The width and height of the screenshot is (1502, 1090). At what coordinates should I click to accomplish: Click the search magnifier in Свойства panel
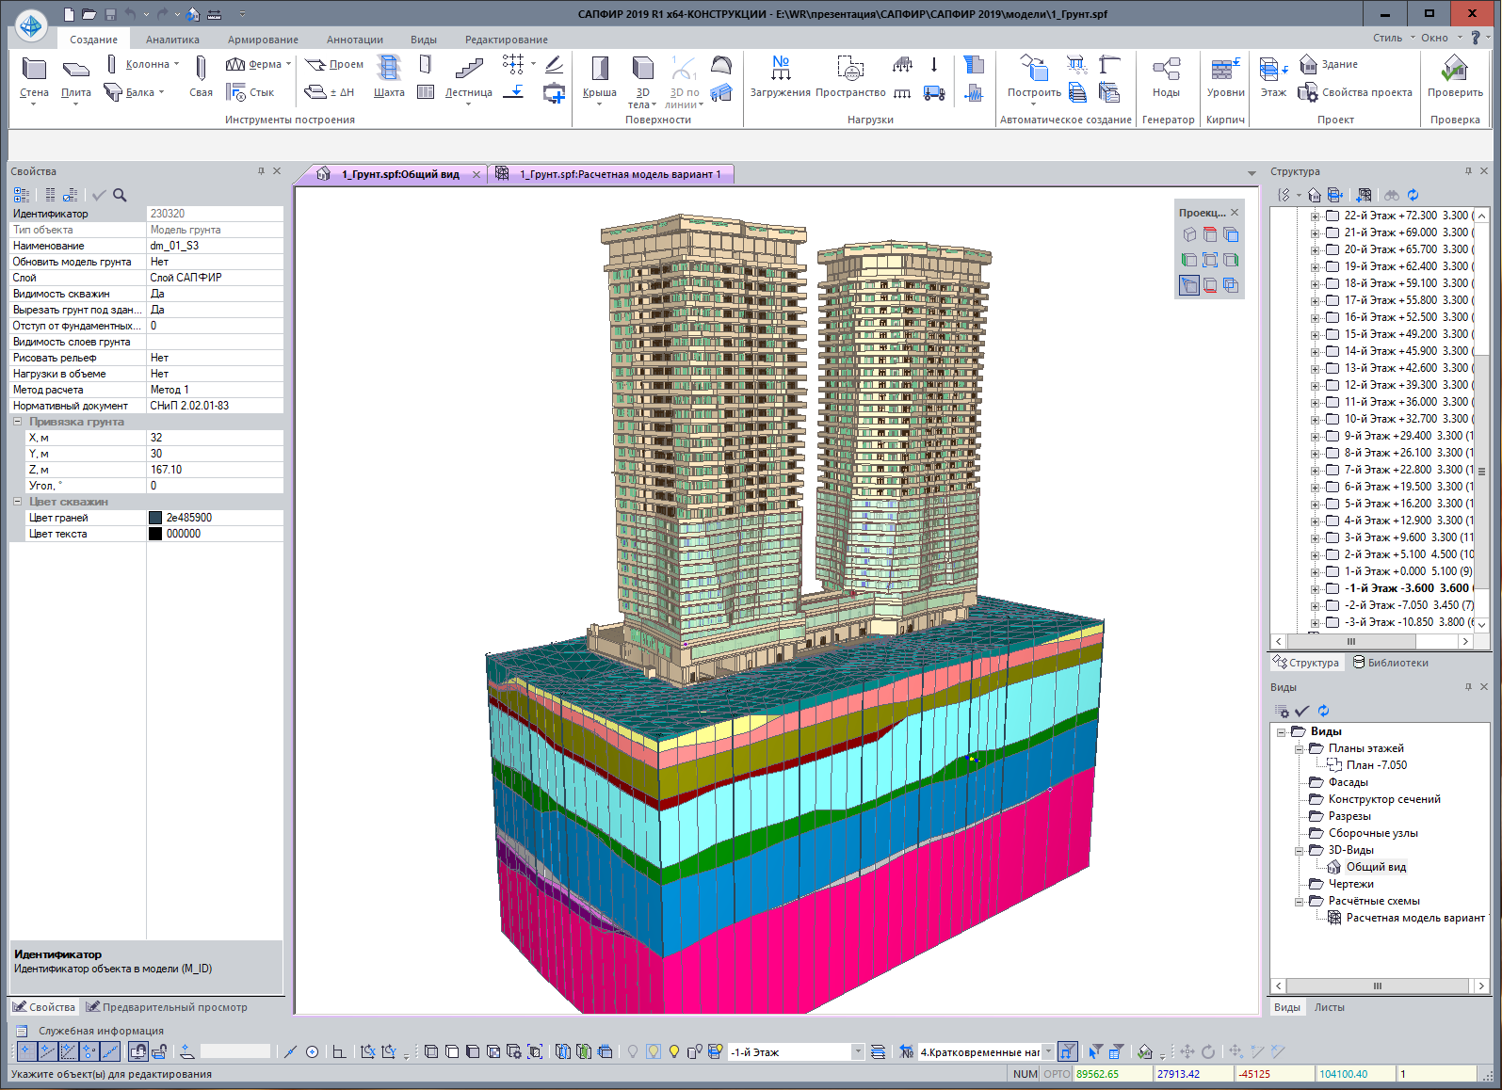[x=120, y=195]
